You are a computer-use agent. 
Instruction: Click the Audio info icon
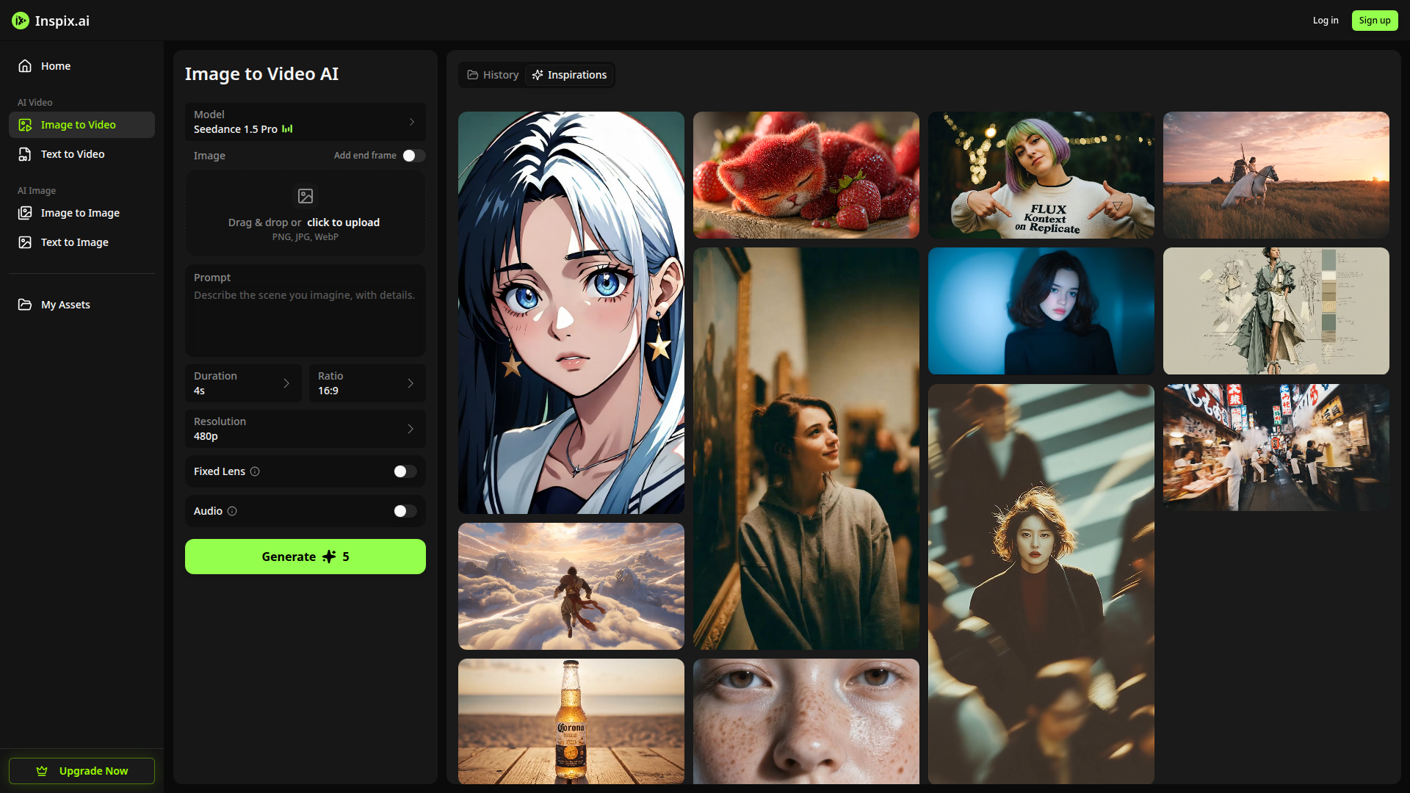click(x=232, y=511)
